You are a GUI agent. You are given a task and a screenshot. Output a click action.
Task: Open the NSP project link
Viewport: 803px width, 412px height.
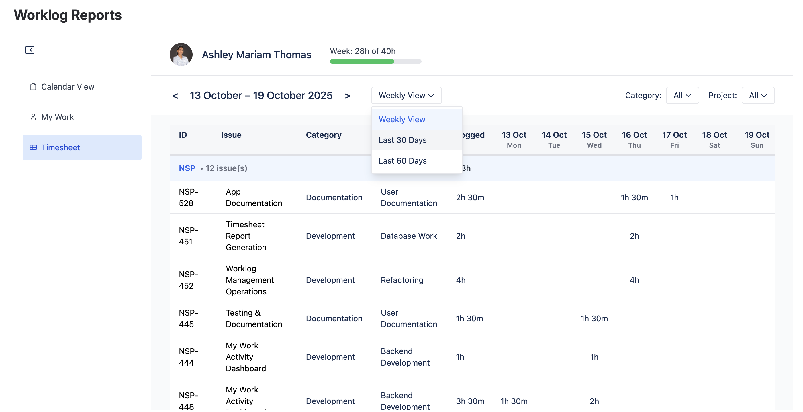(187, 168)
